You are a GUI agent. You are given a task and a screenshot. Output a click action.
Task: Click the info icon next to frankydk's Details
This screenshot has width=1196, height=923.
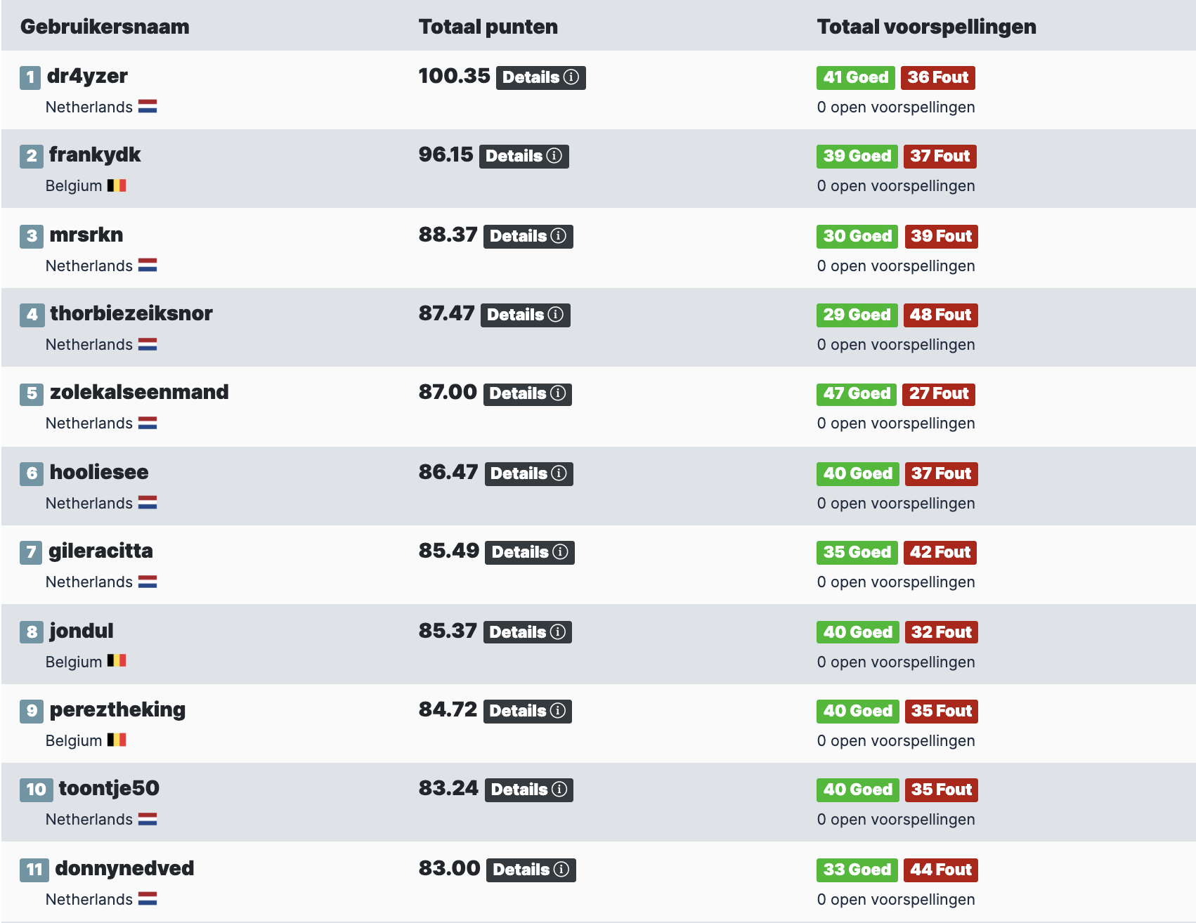point(554,156)
